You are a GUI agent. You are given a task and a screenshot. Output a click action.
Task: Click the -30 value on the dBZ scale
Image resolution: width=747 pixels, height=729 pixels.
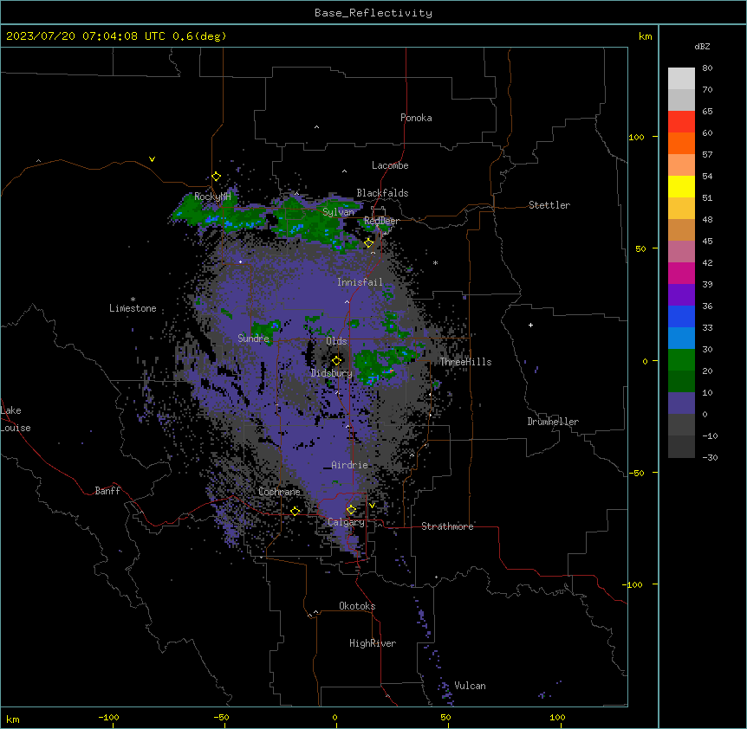(x=710, y=457)
